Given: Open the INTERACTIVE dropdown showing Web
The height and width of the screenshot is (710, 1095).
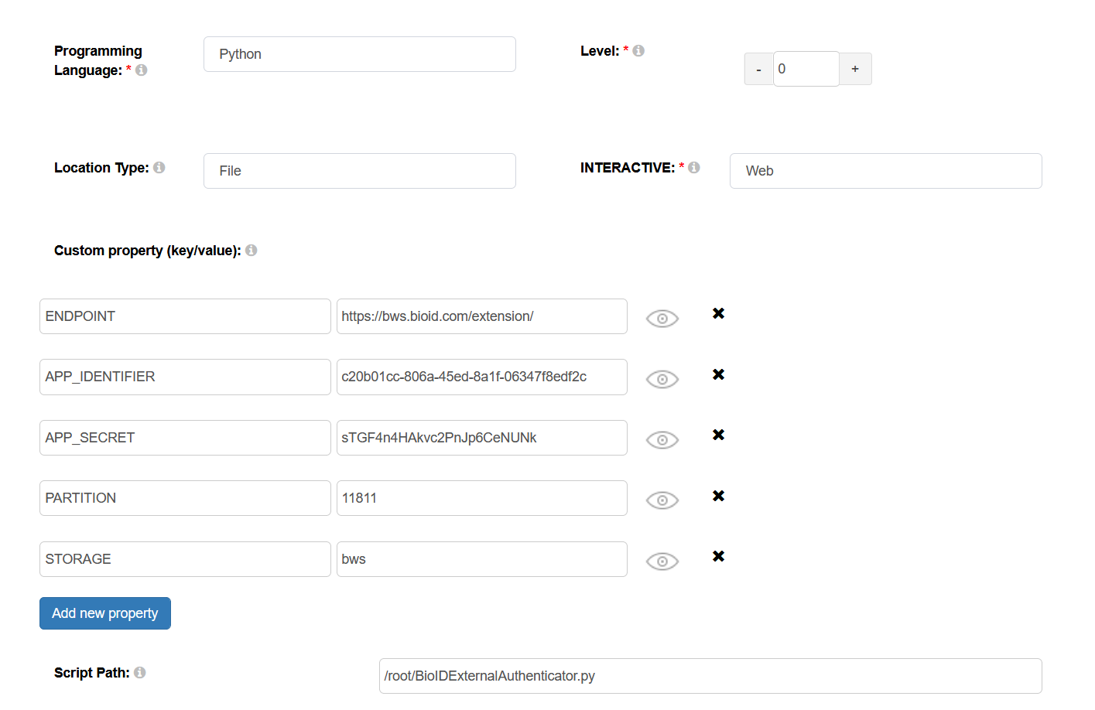Looking at the screenshot, I should (x=886, y=171).
